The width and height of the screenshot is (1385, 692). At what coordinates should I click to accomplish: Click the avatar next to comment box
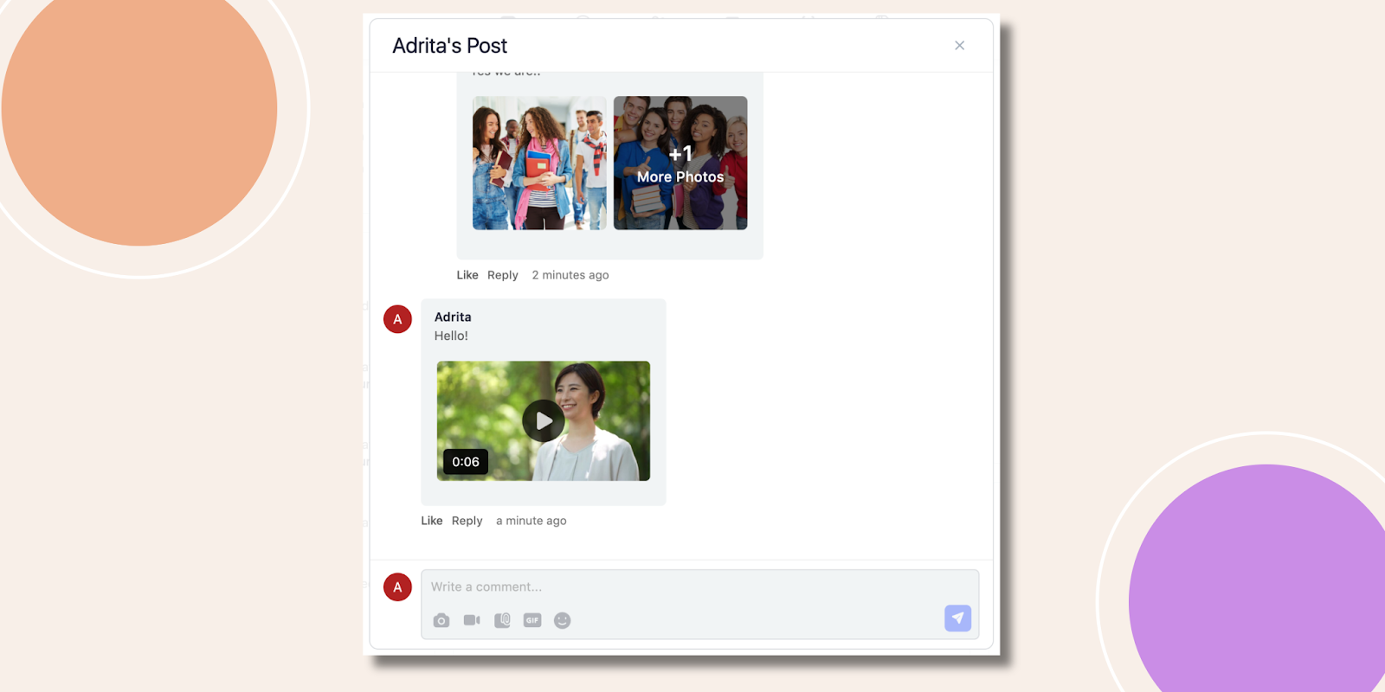point(397,587)
